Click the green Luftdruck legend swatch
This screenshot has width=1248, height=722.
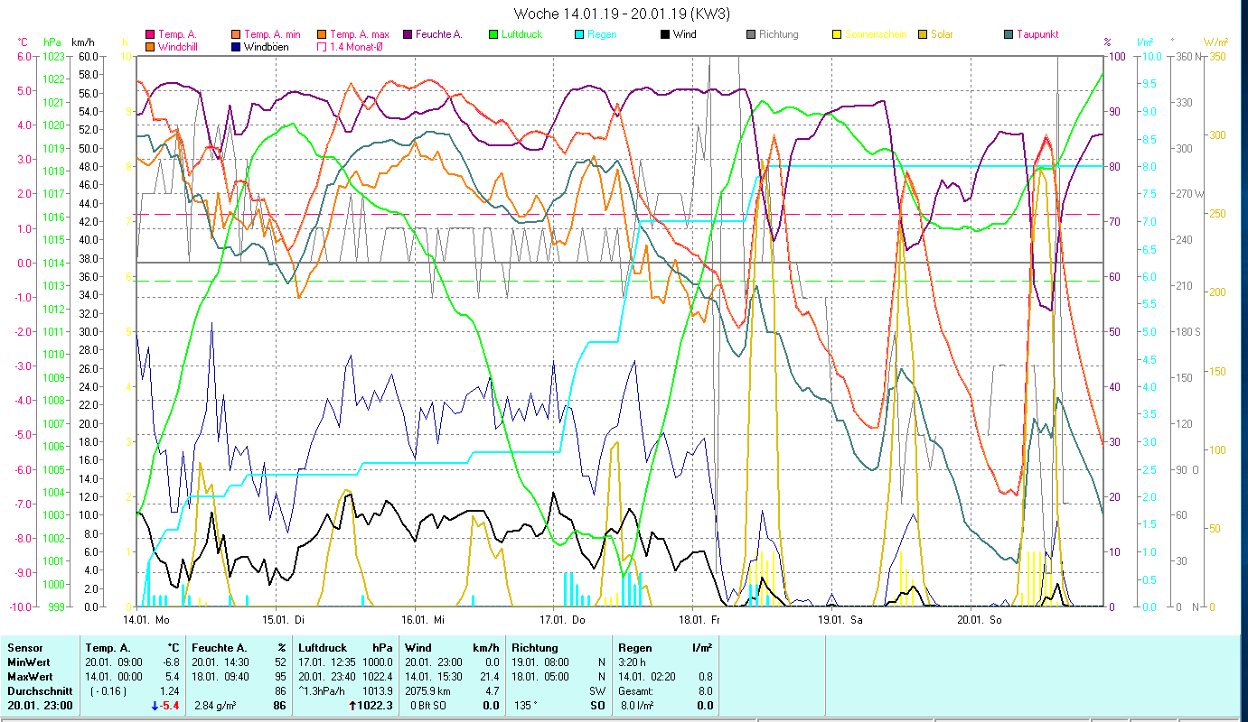(x=493, y=34)
